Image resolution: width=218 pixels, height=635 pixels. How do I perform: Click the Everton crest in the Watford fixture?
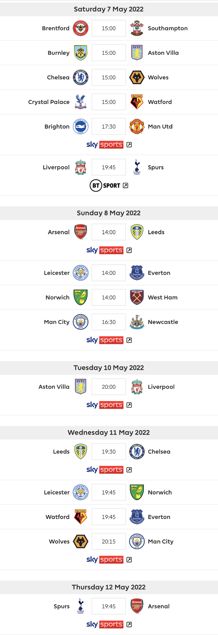pos(137,517)
